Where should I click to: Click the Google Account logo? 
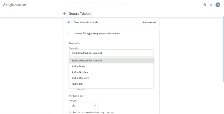pyautogui.click(x=15, y=5)
